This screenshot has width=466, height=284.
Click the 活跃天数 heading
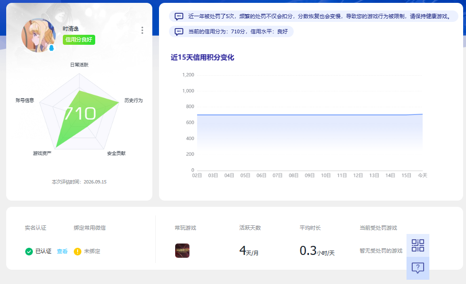[x=250, y=228]
